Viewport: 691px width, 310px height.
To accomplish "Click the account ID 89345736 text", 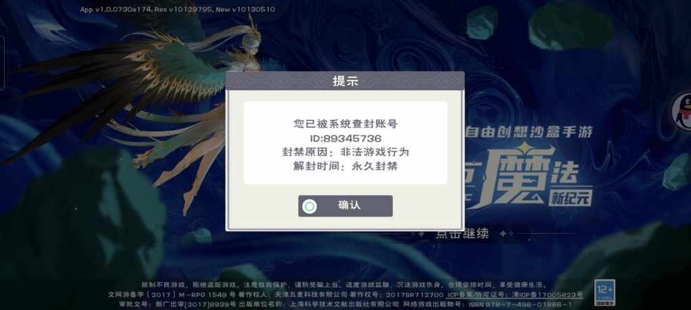I will (x=345, y=138).
